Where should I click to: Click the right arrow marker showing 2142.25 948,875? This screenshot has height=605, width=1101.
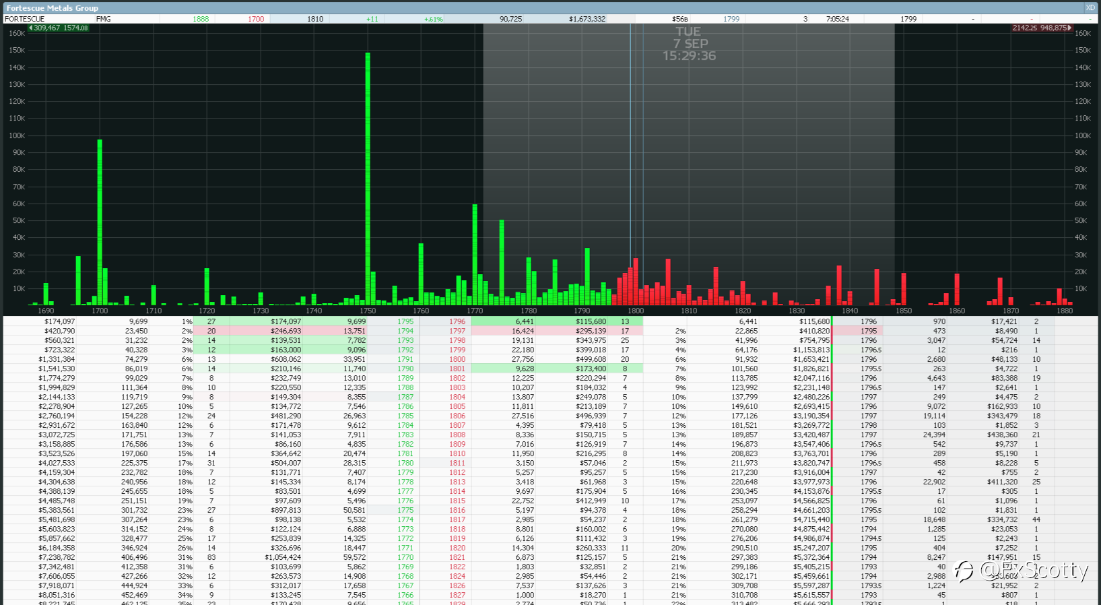coord(1042,28)
